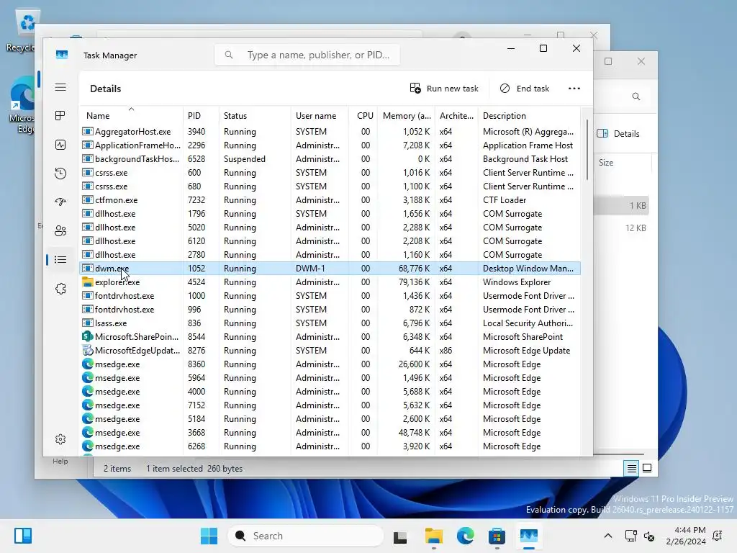Select fontdrvhost.exe with PID 1000
Image resolution: width=737 pixels, height=553 pixels.
[330, 296]
